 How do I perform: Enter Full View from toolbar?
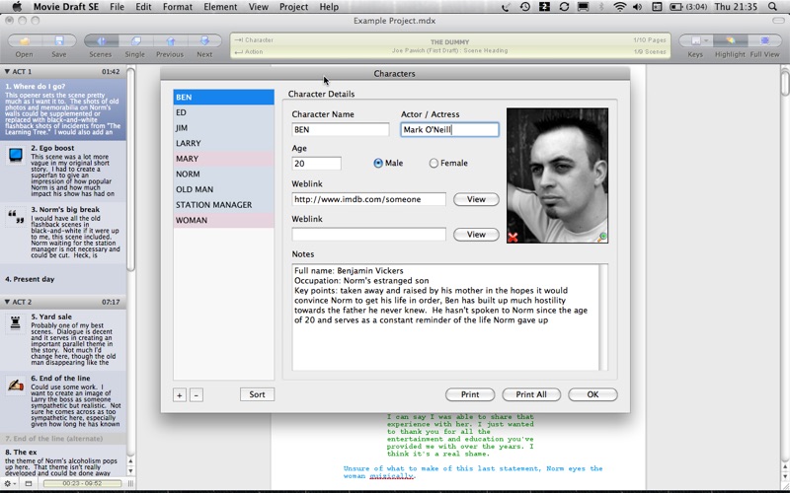point(764,41)
